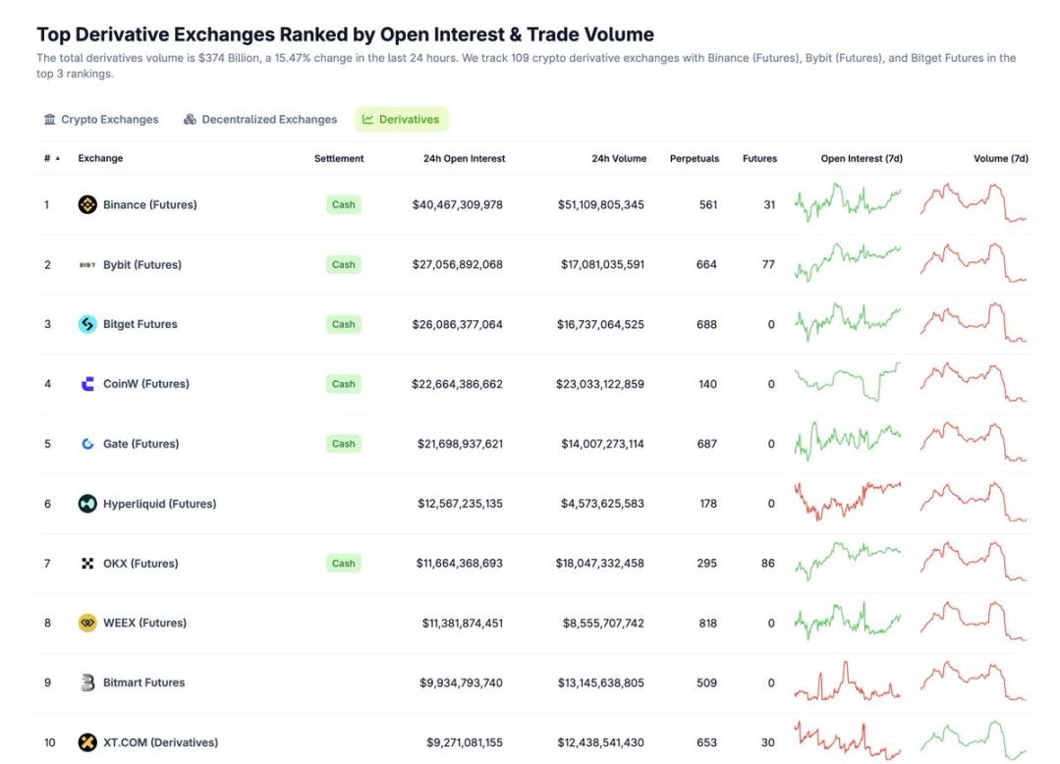The height and width of the screenshot is (764, 1060).
Task: View XT.COM Volume 7d sparkline chart
Action: pyautogui.click(x=973, y=739)
